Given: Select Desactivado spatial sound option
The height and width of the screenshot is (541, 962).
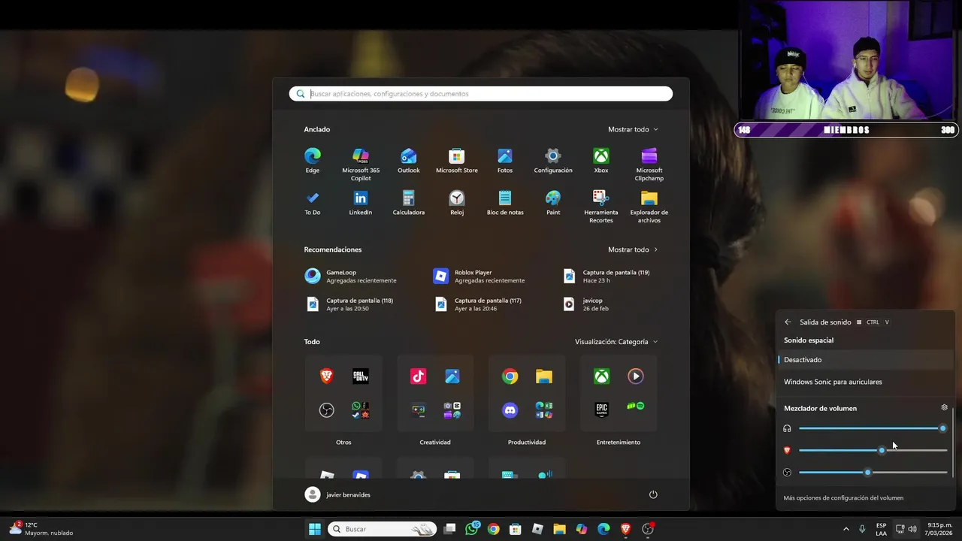Looking at the screenshot, I should point(865,360).
